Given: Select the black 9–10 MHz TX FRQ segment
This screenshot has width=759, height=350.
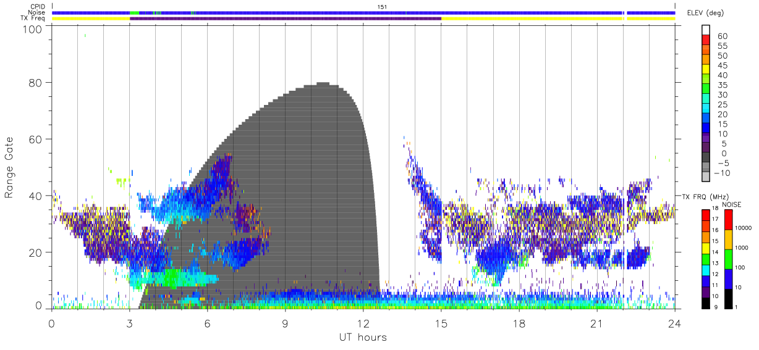Looking at the screenshot, I should 705,303.
